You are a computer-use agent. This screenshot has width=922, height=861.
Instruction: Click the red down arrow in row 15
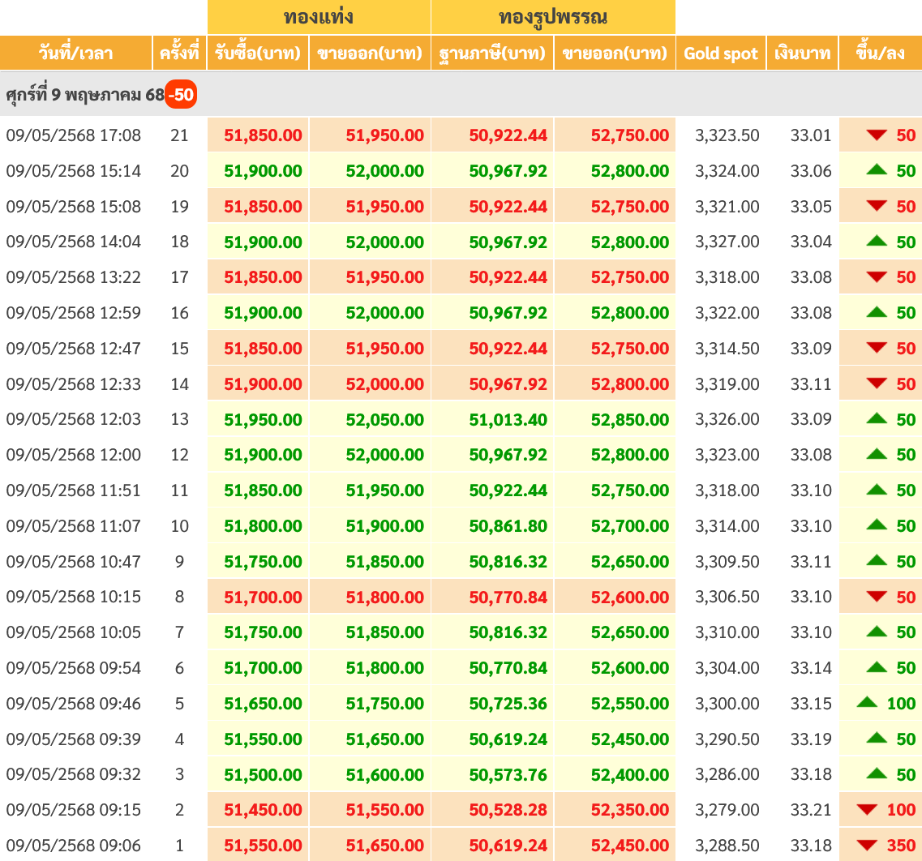tap(876, 348)
